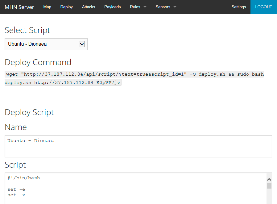The width and height of the screenshot is (277, 204).
Task: Click the deploy.sh K0pVP7jv command line
Action: click(x=63, y=82)
